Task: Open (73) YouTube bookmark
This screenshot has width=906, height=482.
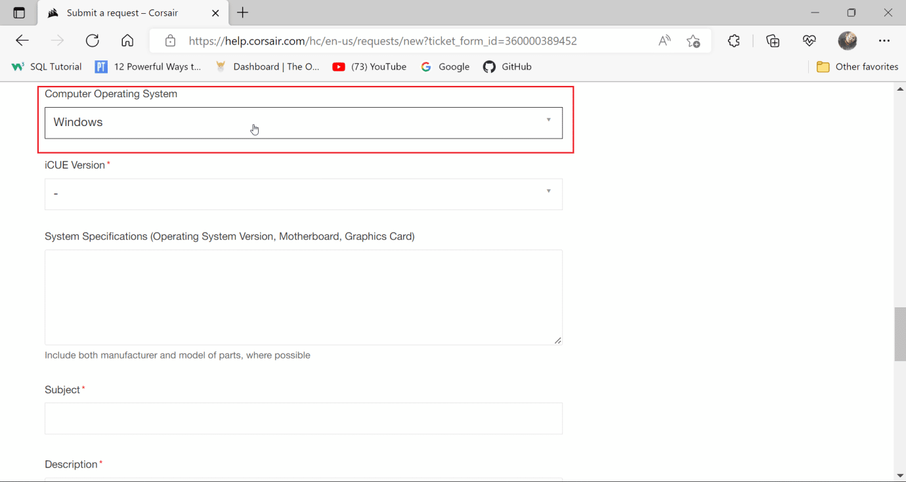Action: (x=370, y=66)
